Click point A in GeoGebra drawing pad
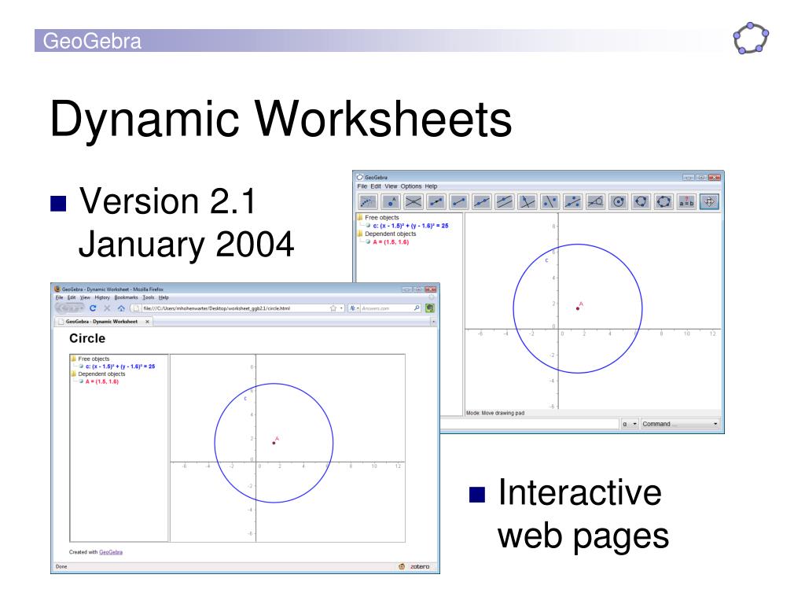 click(578, 308)
